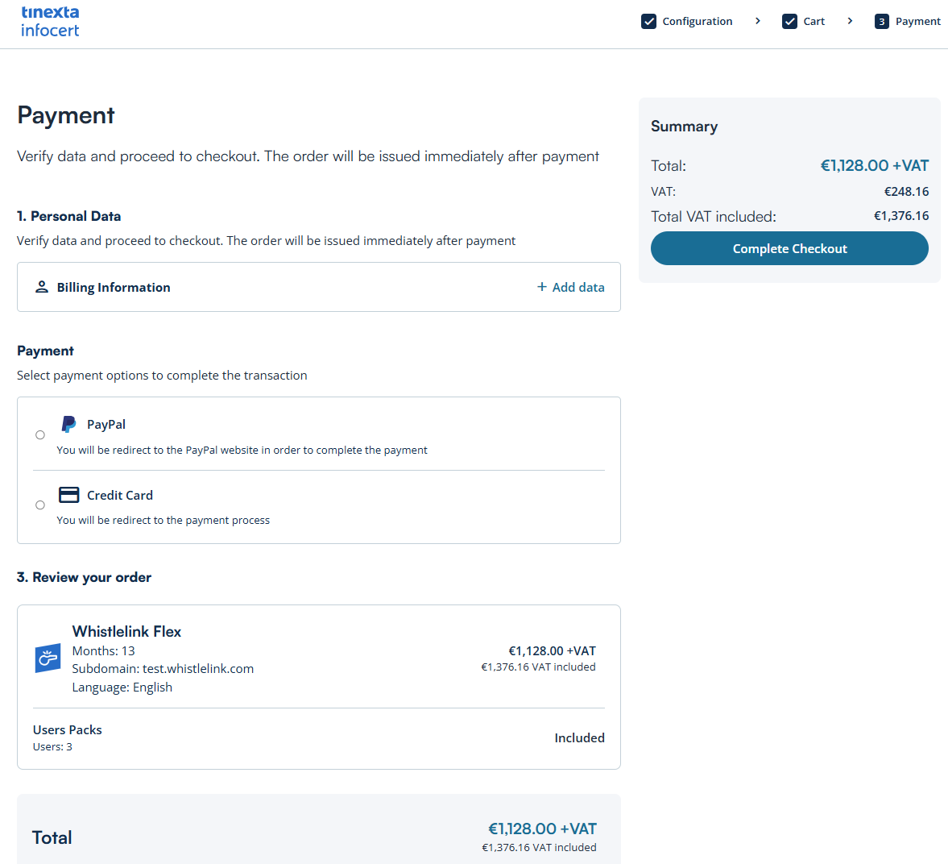The height and width of the screenshot is (864, 948).
Task: Click the Cart step checkmark icon
Action: tap(789, 22)
